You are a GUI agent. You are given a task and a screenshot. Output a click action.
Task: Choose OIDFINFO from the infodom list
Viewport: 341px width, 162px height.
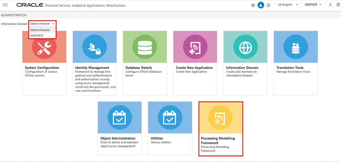(x=42, y=36)
